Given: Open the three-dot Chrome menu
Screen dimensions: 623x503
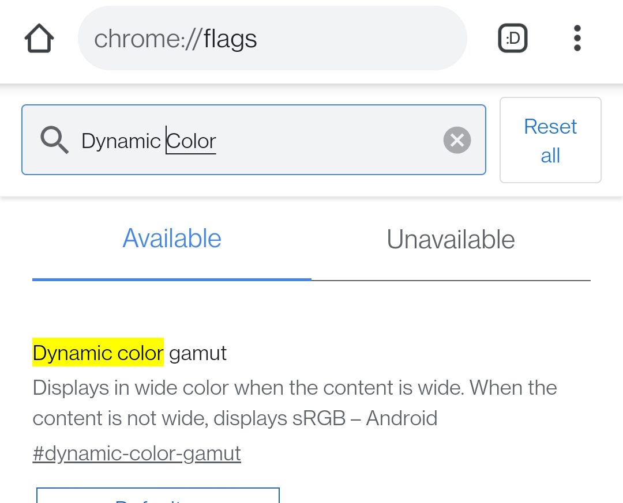Looking at the screenshot, I should 577,38.
